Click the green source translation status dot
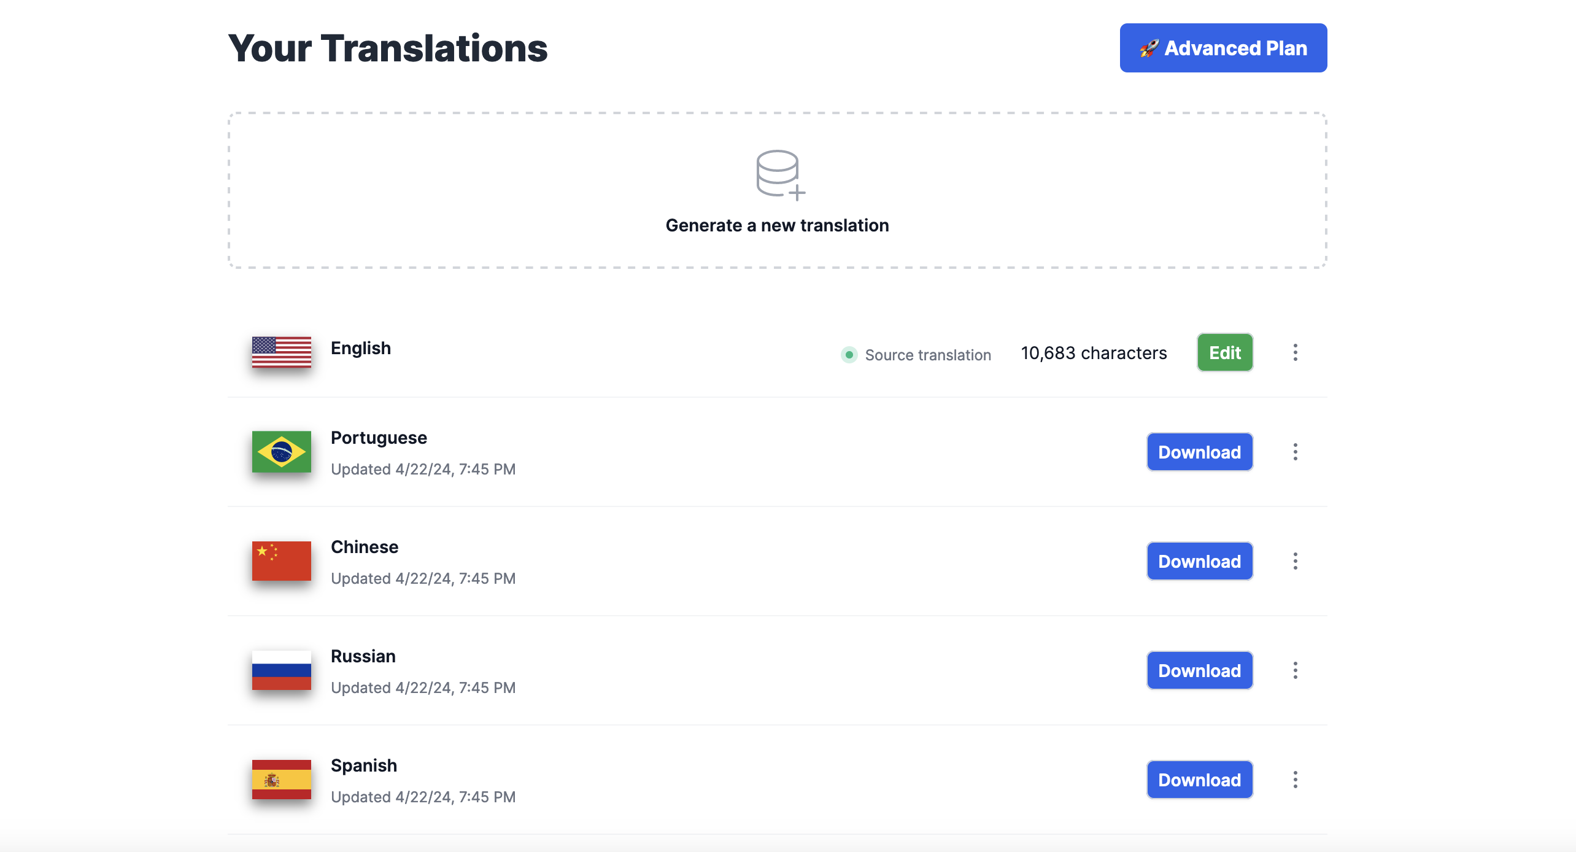1576x852 pixels. [849, 355]
